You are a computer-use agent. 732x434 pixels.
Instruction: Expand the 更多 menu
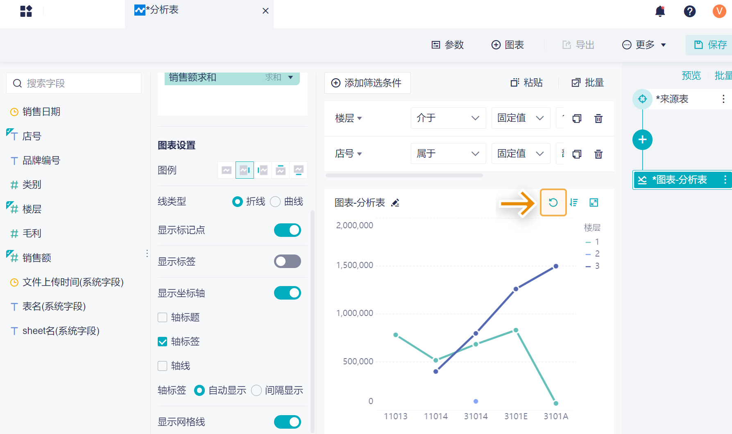click(x=644, y=45)
